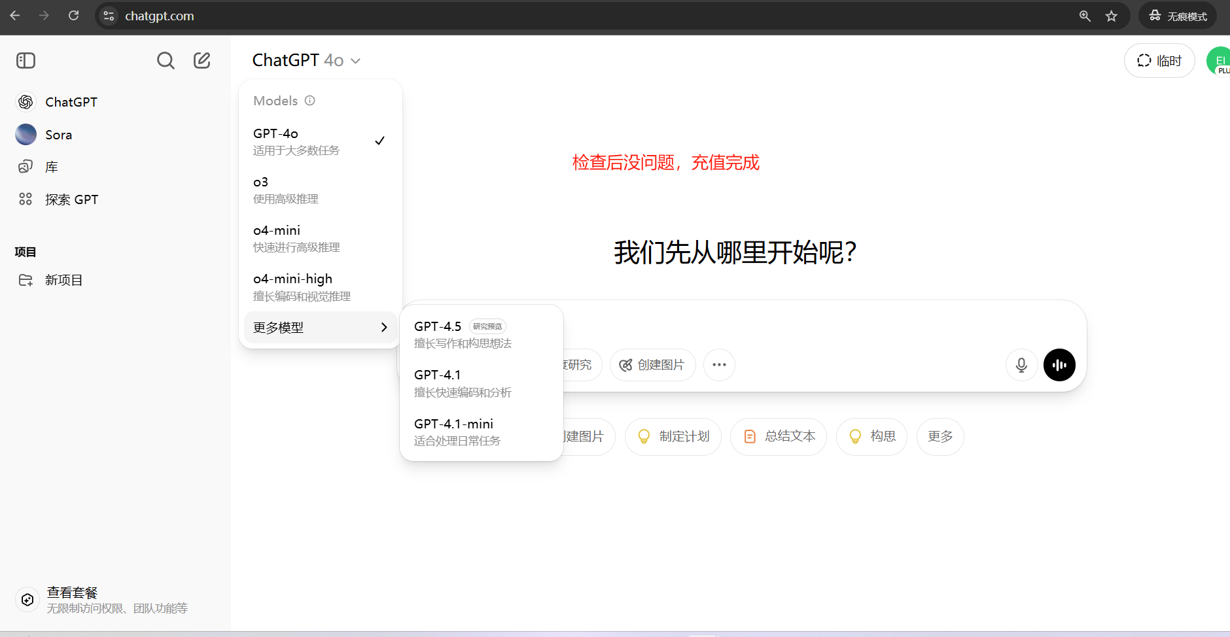Show 更多 suggestion chips

pyautogui.click(x=940, y=437)
